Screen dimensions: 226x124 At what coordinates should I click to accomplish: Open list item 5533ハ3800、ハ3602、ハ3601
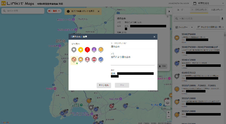pos(198,89)
